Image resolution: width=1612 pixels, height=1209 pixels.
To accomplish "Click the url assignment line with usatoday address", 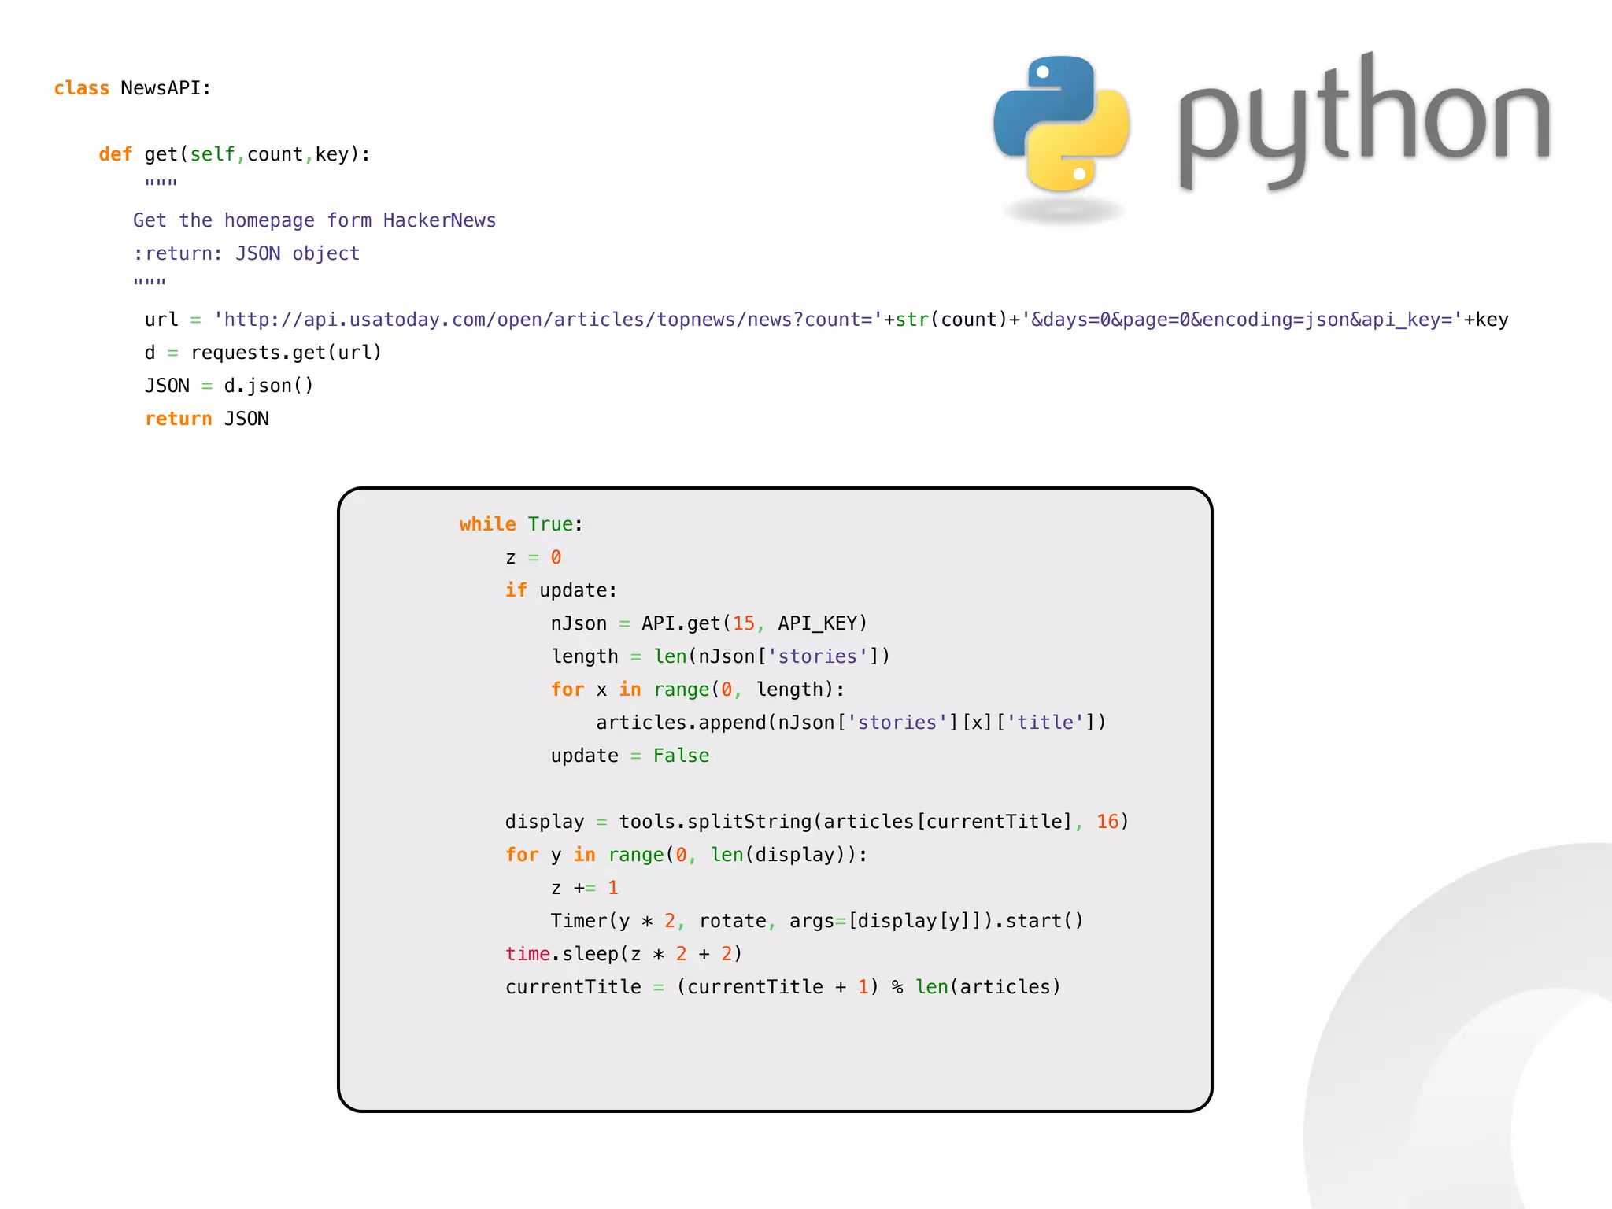I will [x=826, y=320].
